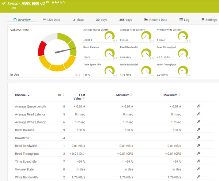
Task: Click the flag icon beside sensor name
Action: (48, 2)
